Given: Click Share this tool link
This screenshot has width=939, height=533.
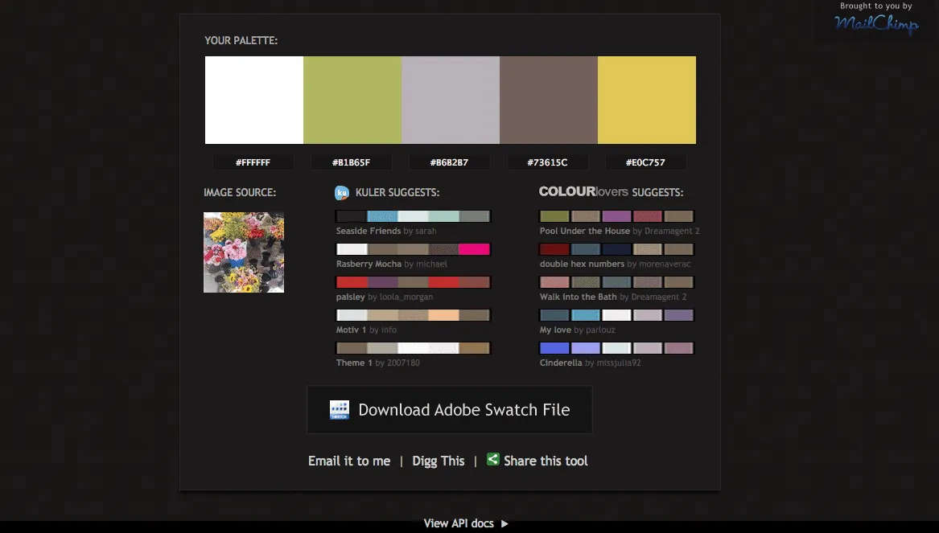Looking at the screenshot, I should pos(546,461).
